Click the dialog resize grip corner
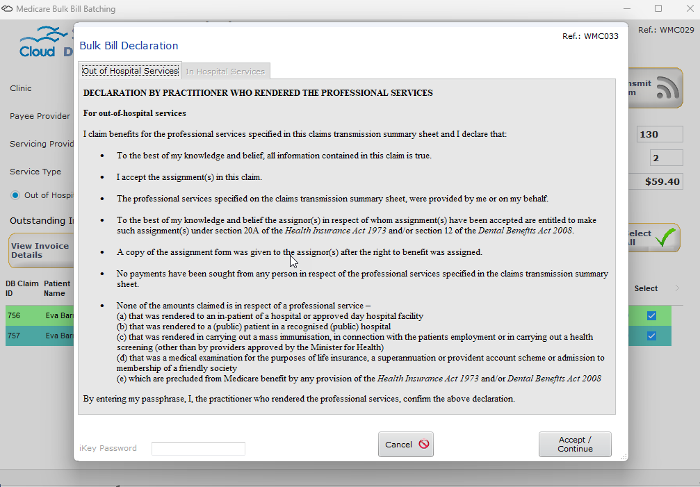700x487 pixels. pos(624,457)
